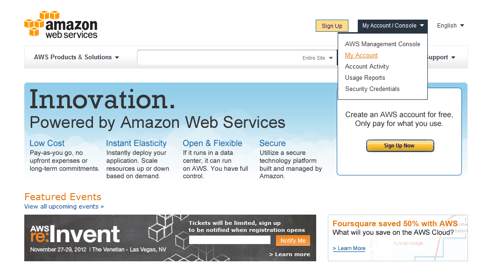This screenshot has height=272, width=503.
Task: Open Account Activity menu item
Action: (367, 67)
